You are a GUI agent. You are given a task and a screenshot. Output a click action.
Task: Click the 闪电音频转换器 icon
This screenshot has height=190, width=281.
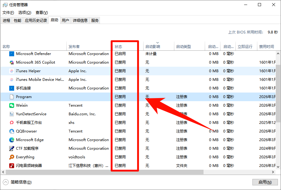point(12,166)
